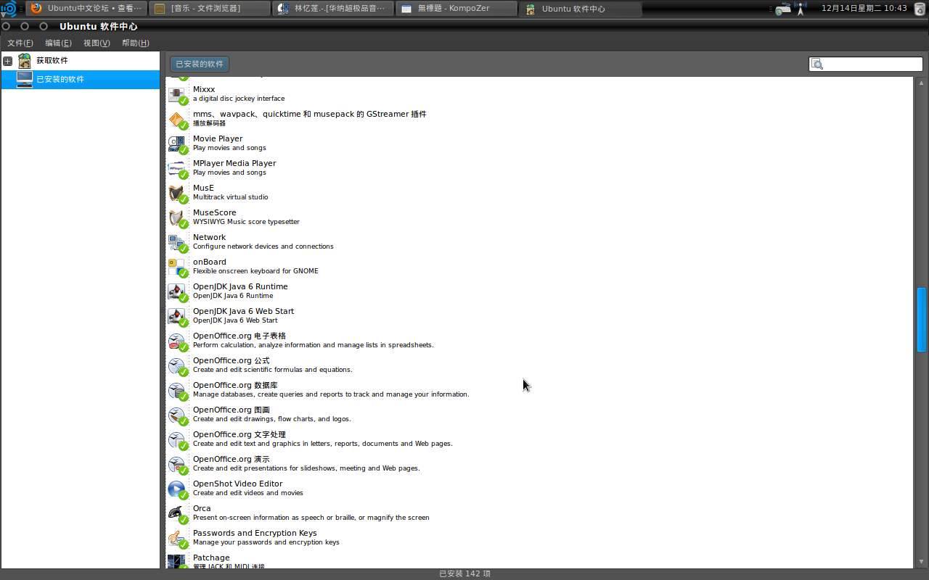Open the 视图(V) menu
The image size is (929, 580).
(x=97, y=43)
